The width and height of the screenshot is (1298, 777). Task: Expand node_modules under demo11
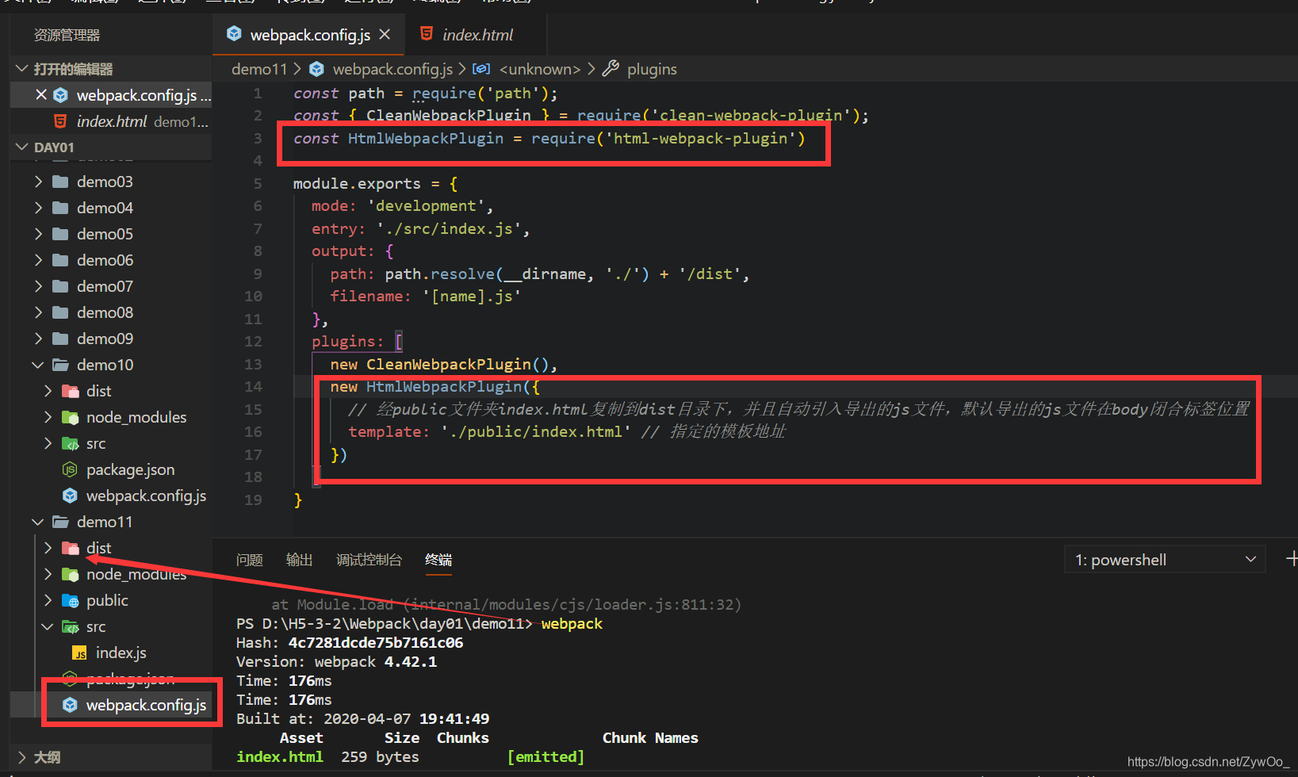(x=48, y=574)
